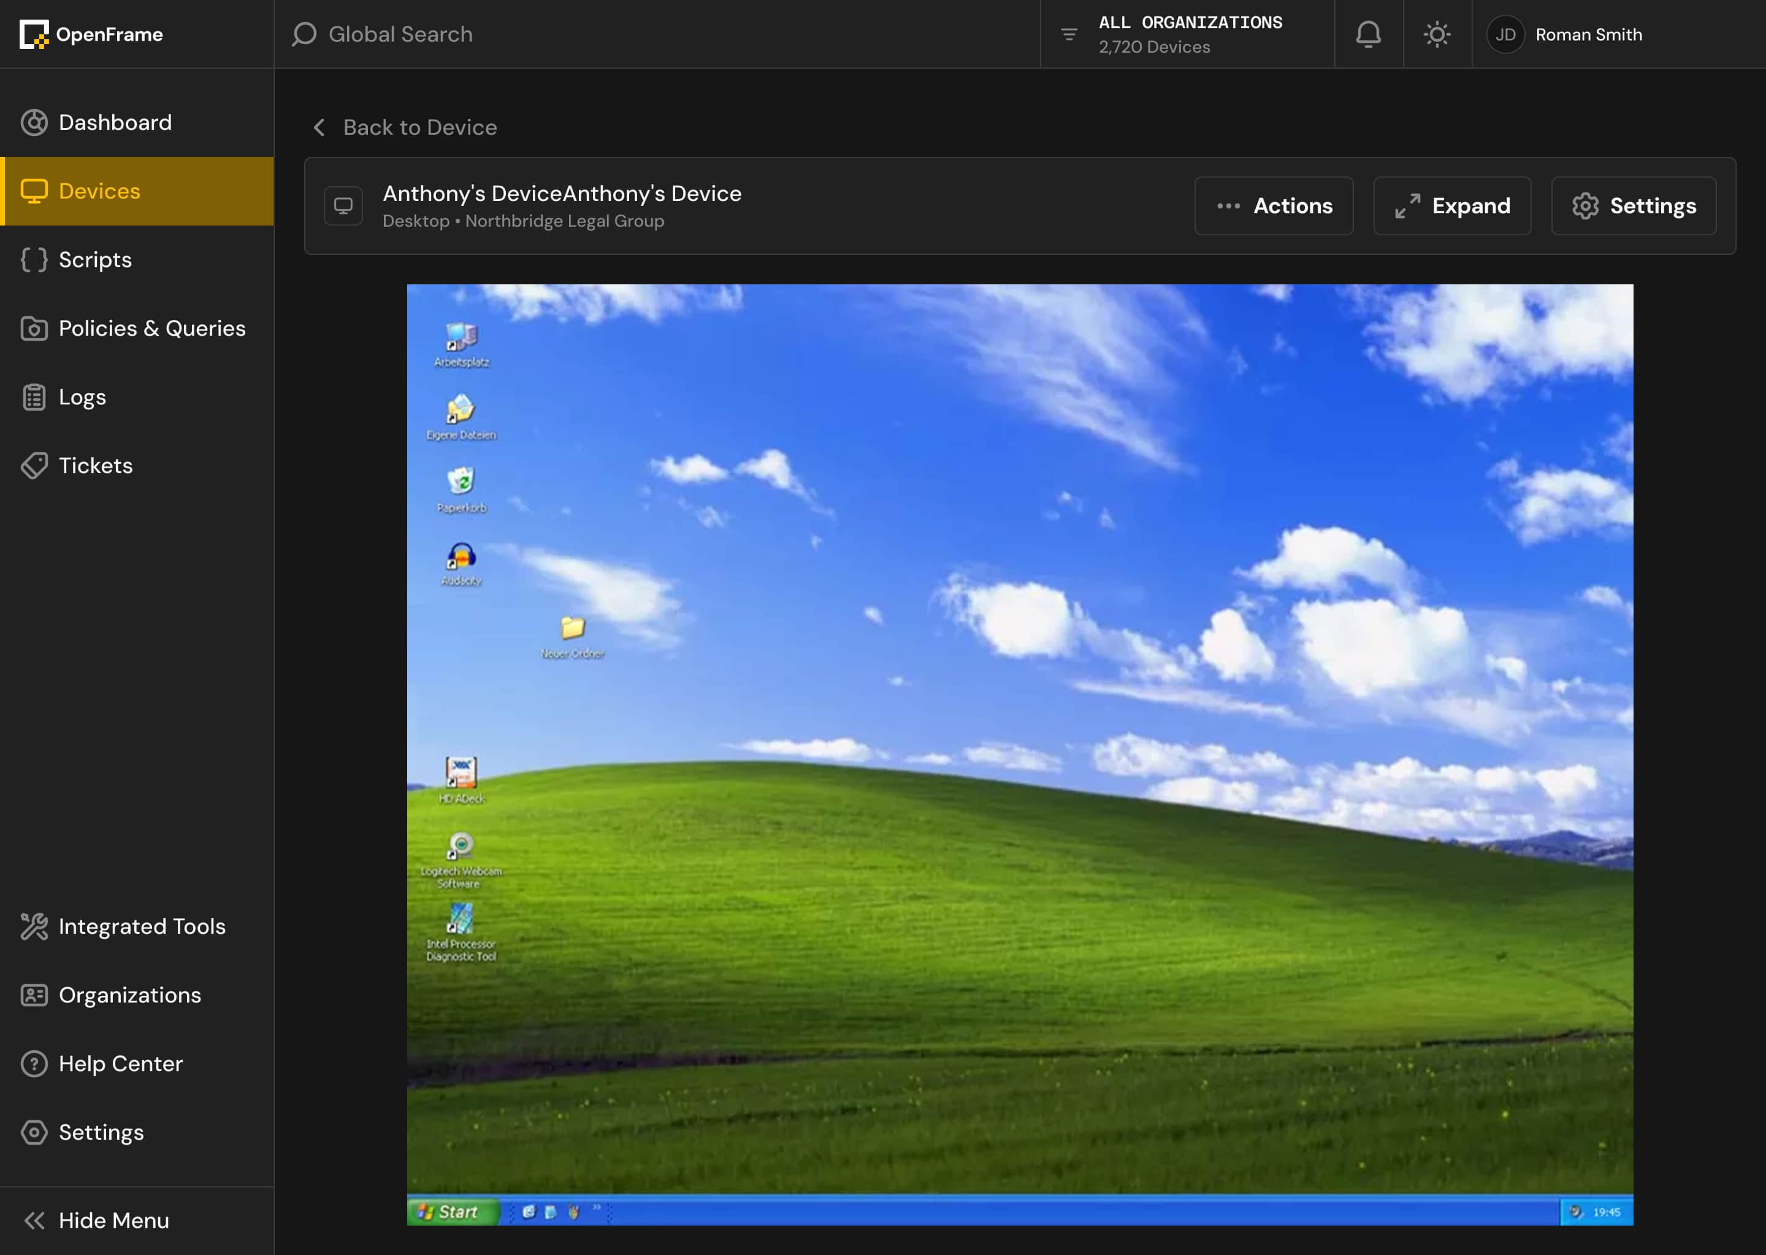1766x1255 pixels.
Task: Select Devices in sidebar
Action: (137, 191)
